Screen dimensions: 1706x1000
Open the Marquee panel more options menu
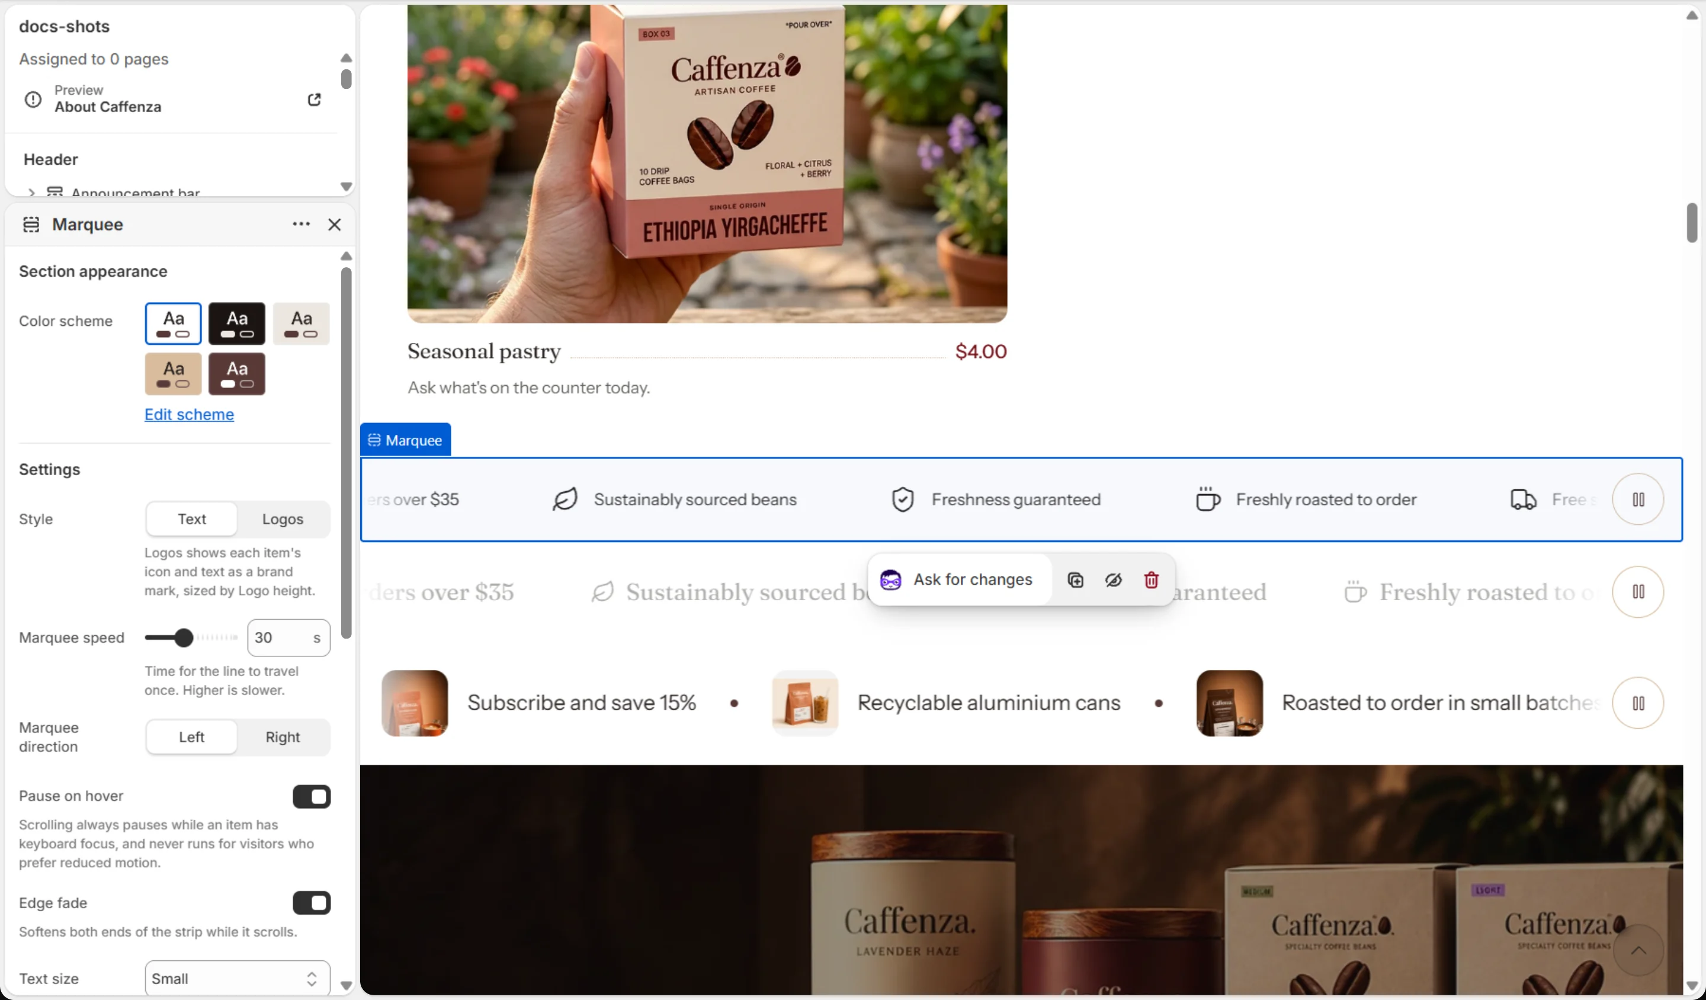302,224
